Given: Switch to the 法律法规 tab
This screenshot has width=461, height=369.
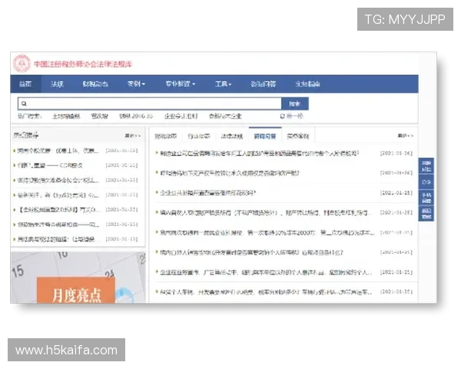Looking at the screenshot, I should (232, 136).
